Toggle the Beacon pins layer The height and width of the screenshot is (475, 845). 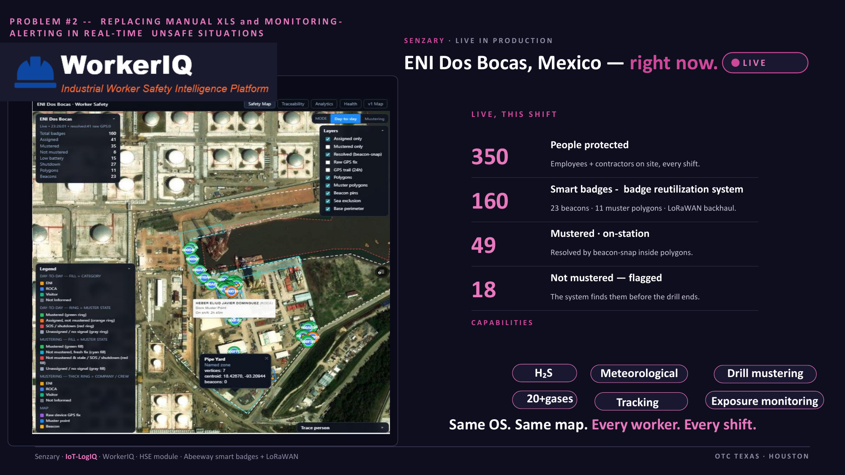(328, 193)
